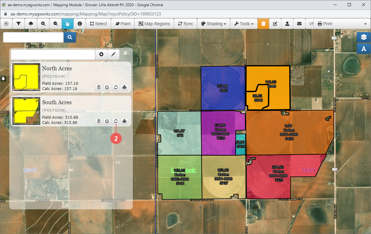Screen dimensions: 371x234
Task: Click the envelope email toolbar icon
Action: point(299,24)
